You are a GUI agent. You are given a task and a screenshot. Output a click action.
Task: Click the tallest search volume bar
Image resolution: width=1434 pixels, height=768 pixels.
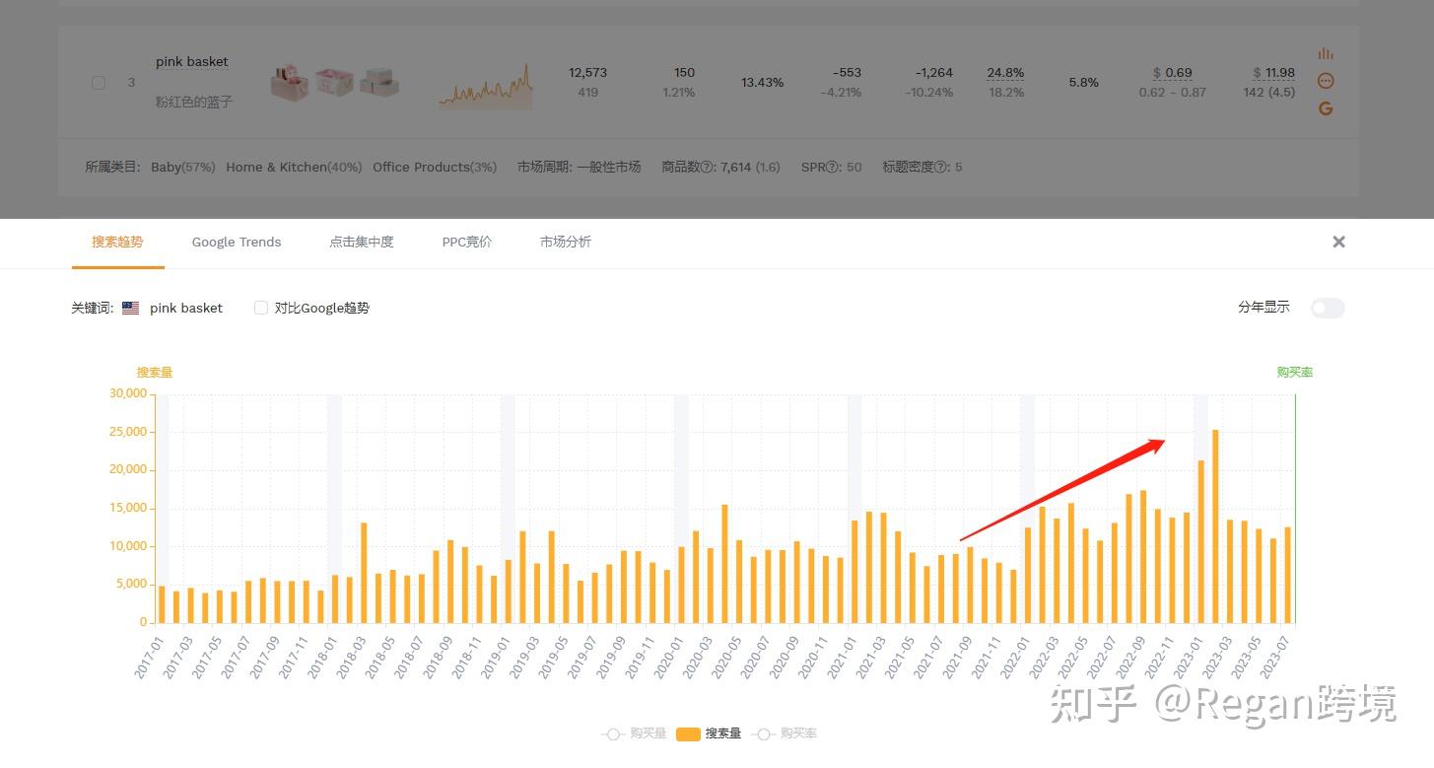1215,526
